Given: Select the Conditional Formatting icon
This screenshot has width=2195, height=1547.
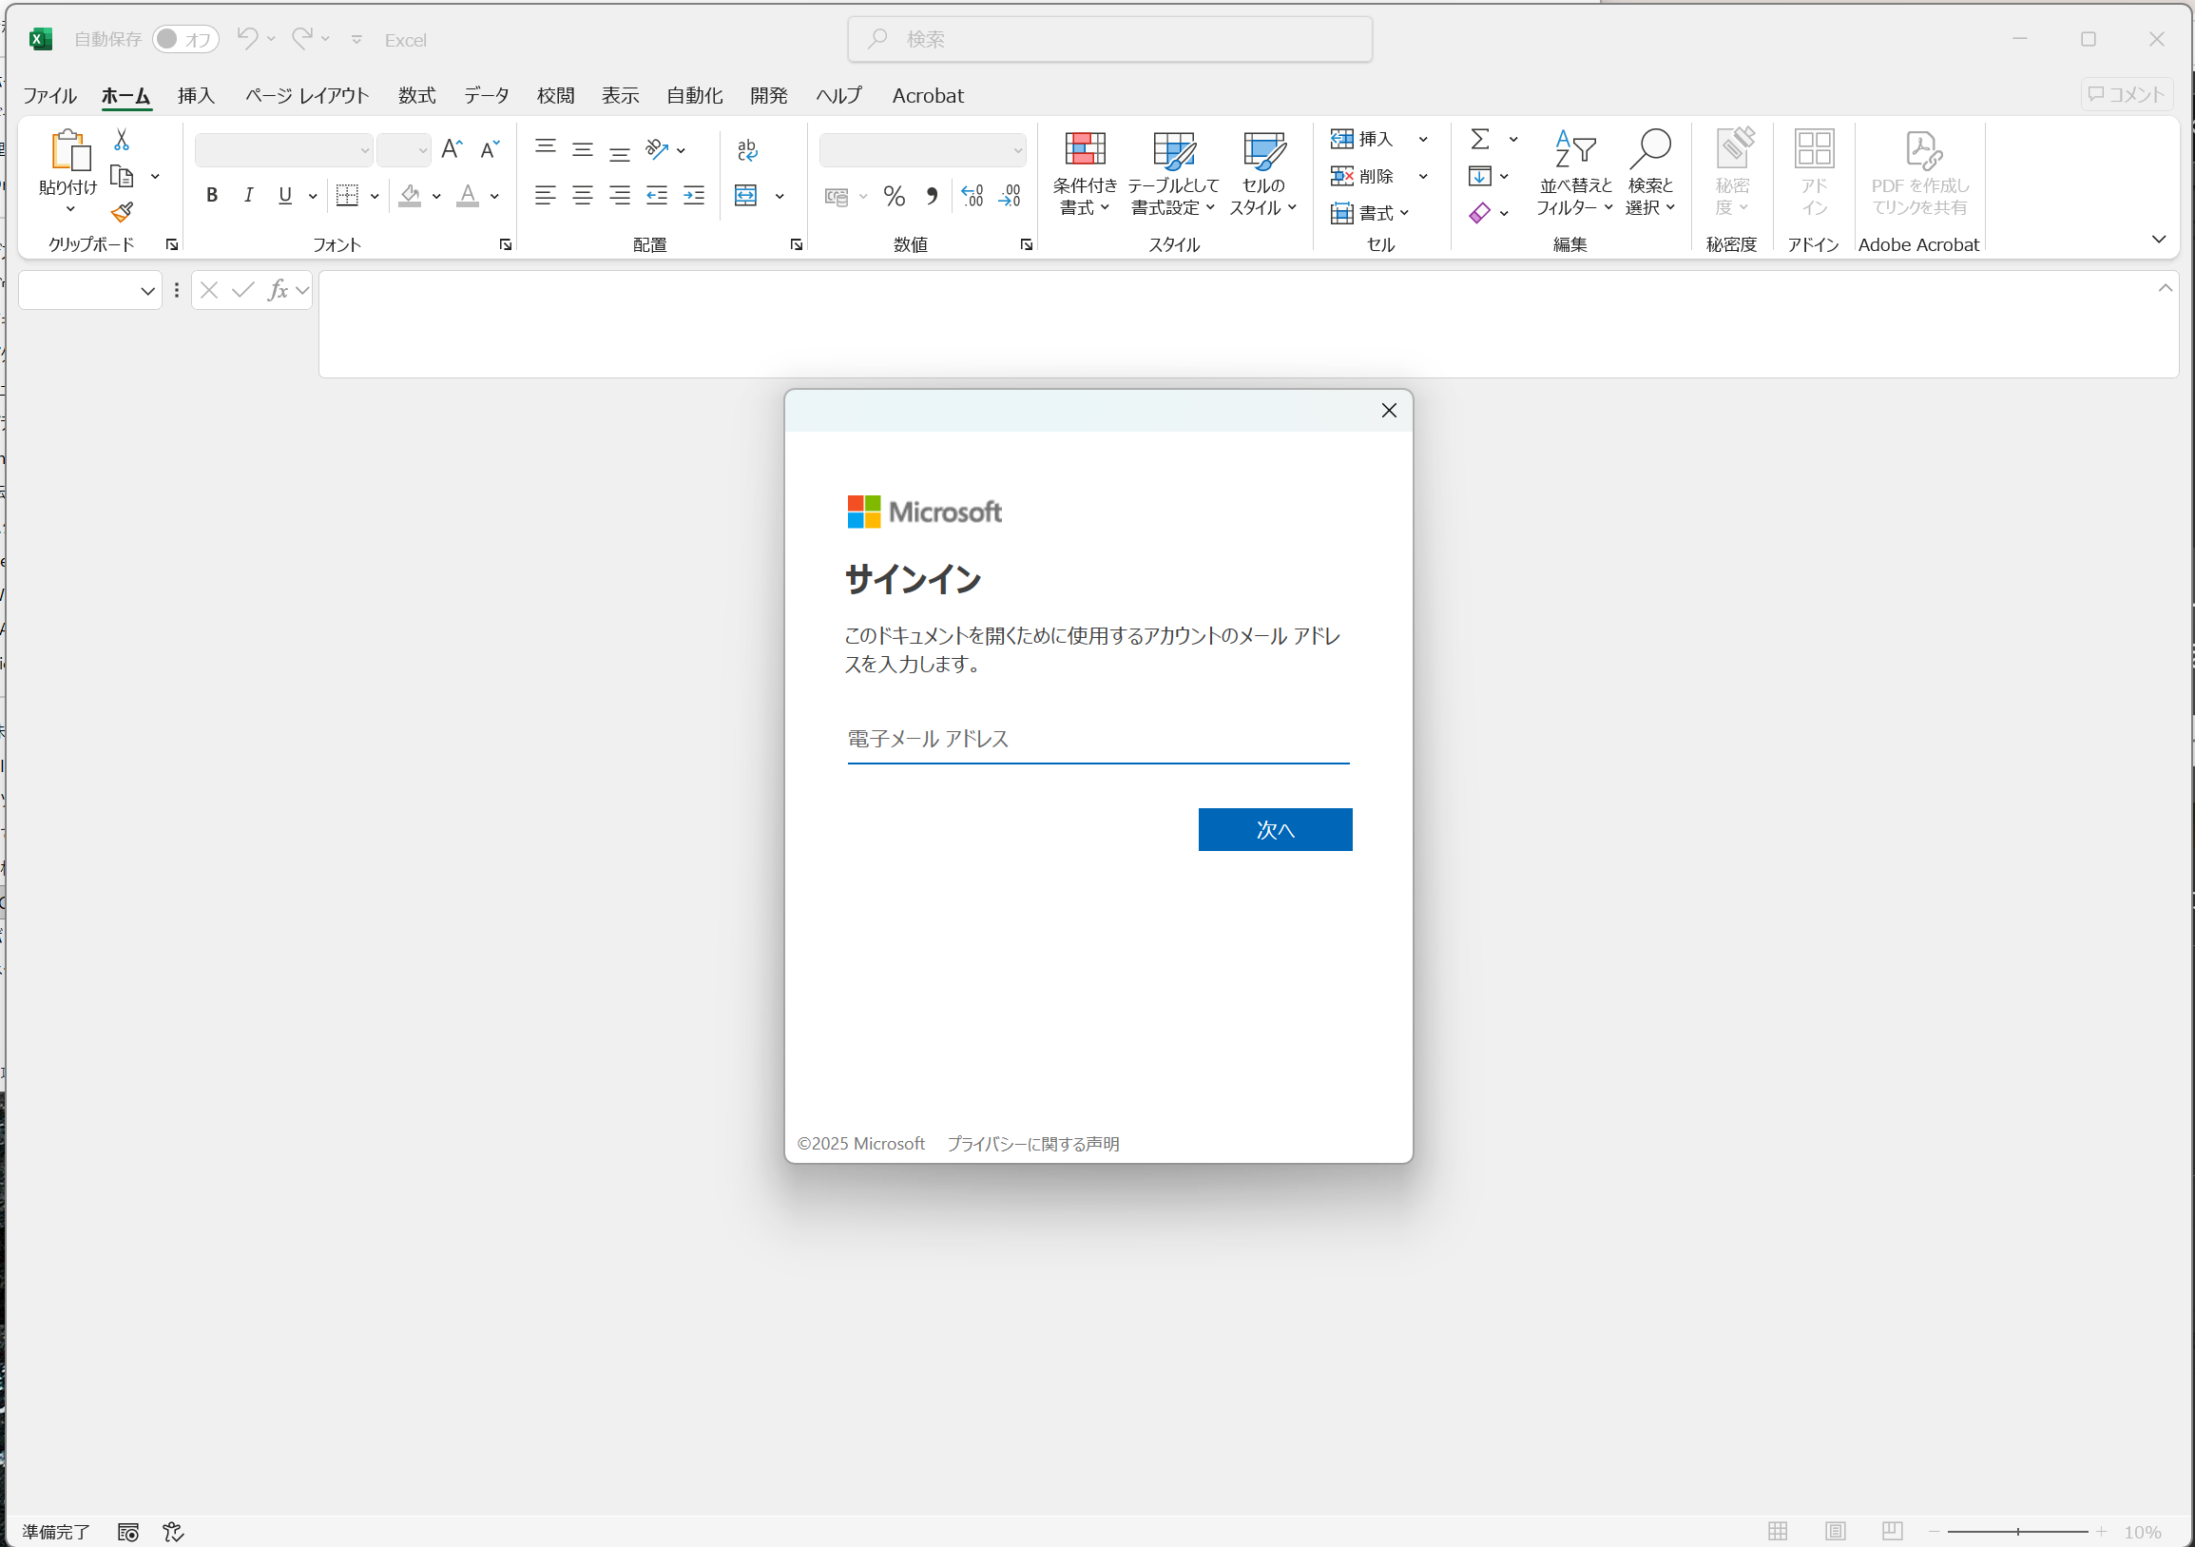Looking at the screenshot, I should click(x=1084, y=150).
